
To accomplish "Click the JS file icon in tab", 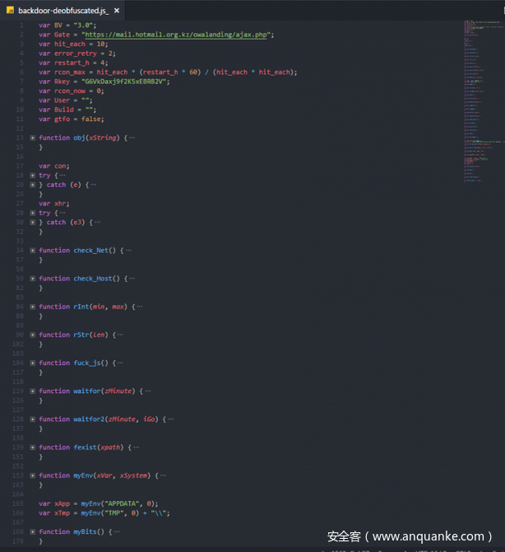I will click(10, 10).
